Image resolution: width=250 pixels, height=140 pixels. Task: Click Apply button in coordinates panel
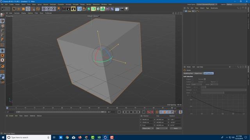[x=176, y=128]
